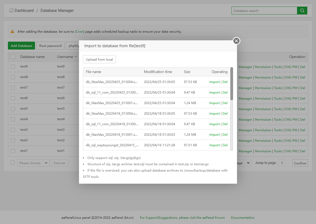Open the 'Please choose' batch dropdown
Image resolution: width=316 pixels, height=224 pixels.
pyautogui.click(x=33, y=163)
